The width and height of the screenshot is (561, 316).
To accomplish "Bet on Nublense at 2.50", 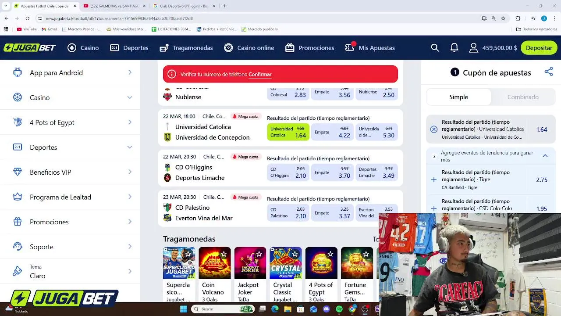I will [376, 93].
